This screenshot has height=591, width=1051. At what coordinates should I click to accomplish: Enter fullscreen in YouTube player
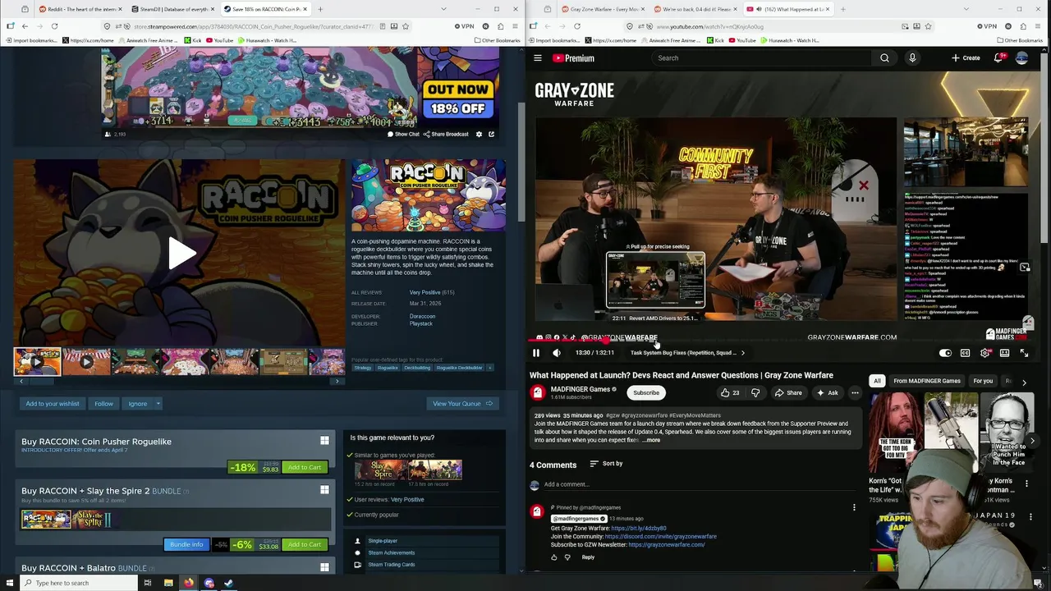[x=1024, y=353]
